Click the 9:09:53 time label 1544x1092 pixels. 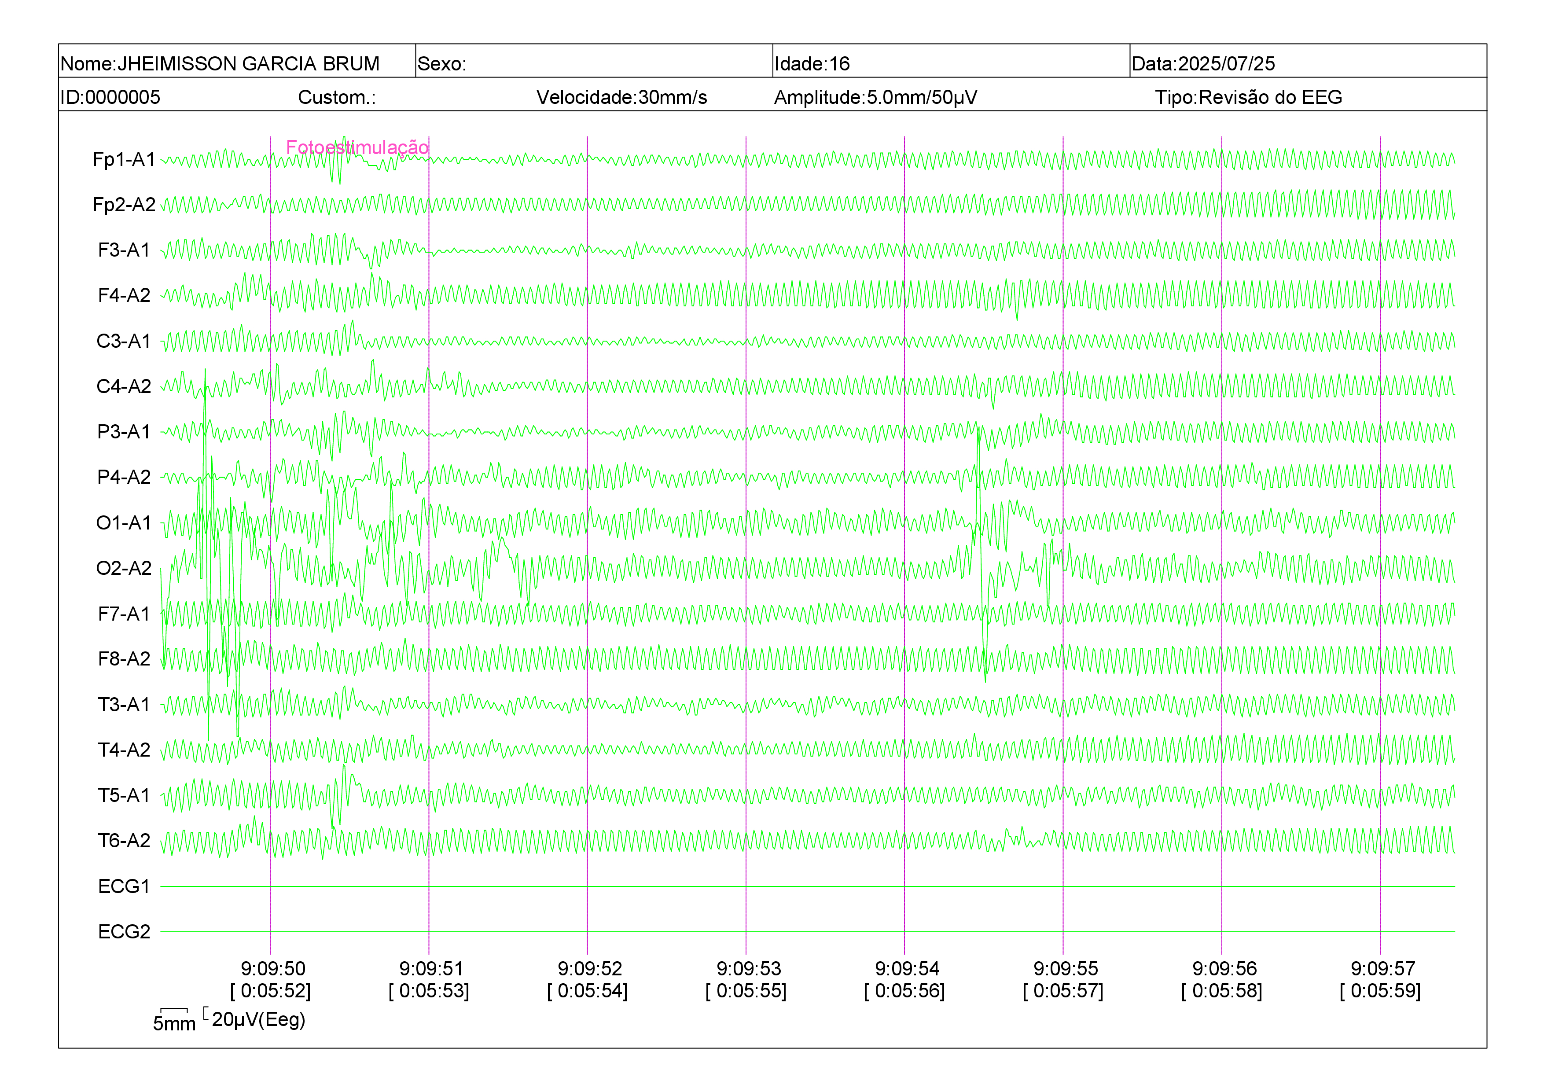pyautogui.click(x=749, y=968)
